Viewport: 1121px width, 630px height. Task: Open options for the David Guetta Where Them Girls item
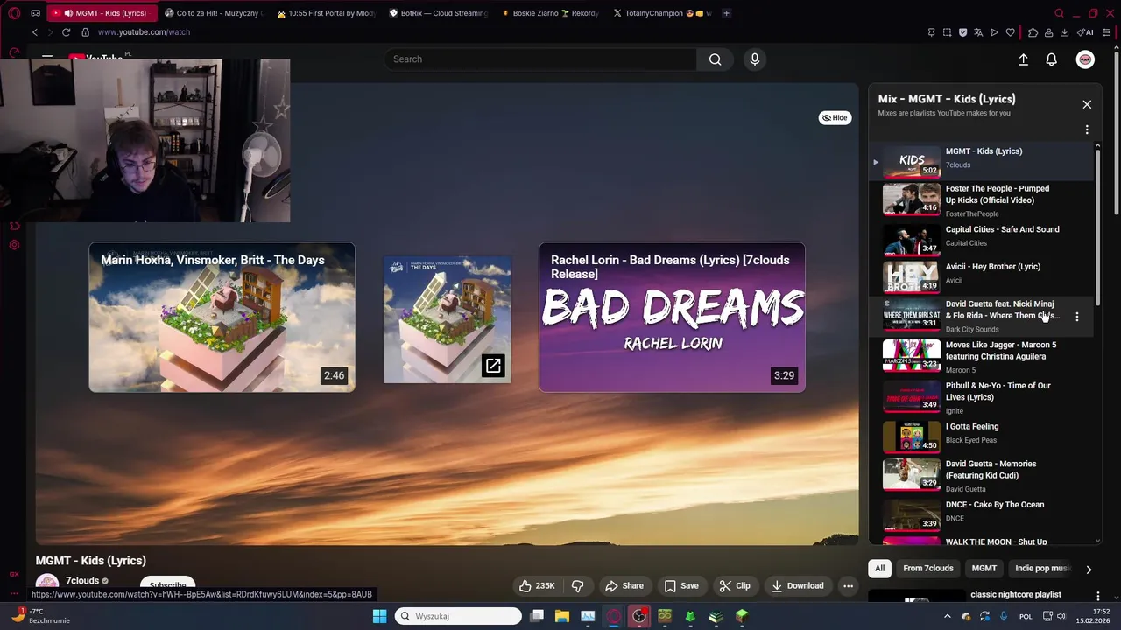pyautogui.click(x=1077, y=317)
